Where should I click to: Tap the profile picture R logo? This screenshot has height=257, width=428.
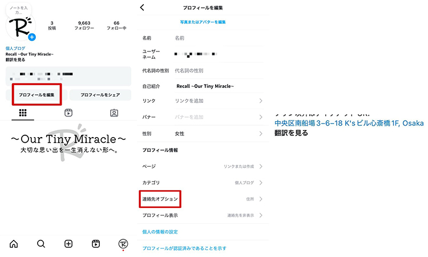pyautogui.click(x=21, y=27)
